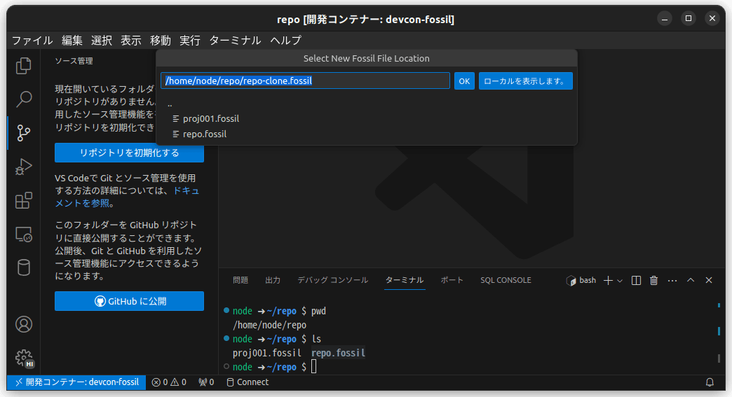
Task: Kill terminal with trash icon
Action: pyautogui.click(x=653, y=280)
